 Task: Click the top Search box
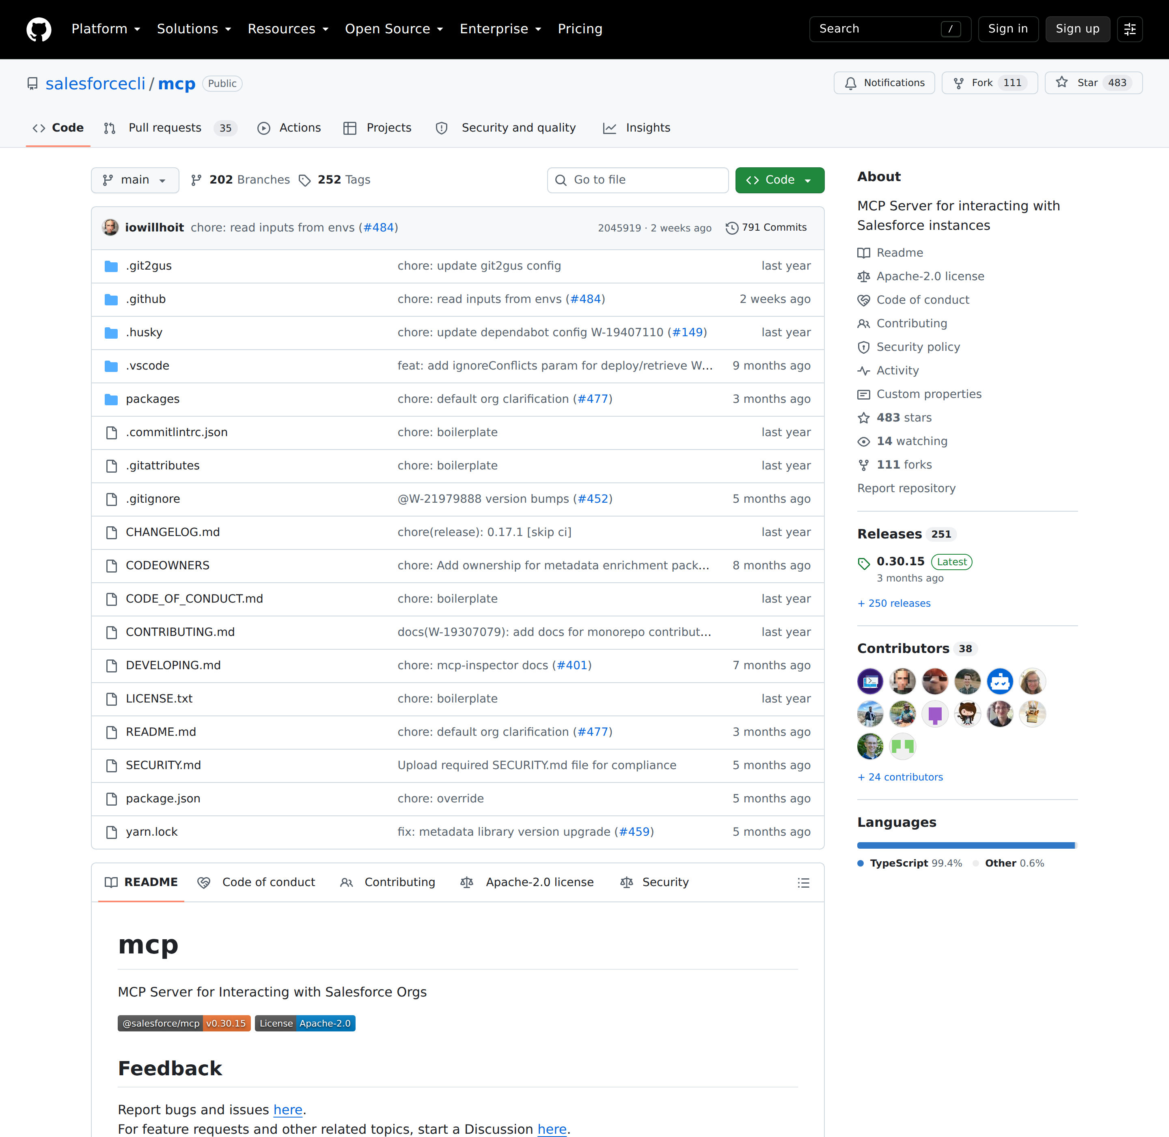tap(890, 29)
